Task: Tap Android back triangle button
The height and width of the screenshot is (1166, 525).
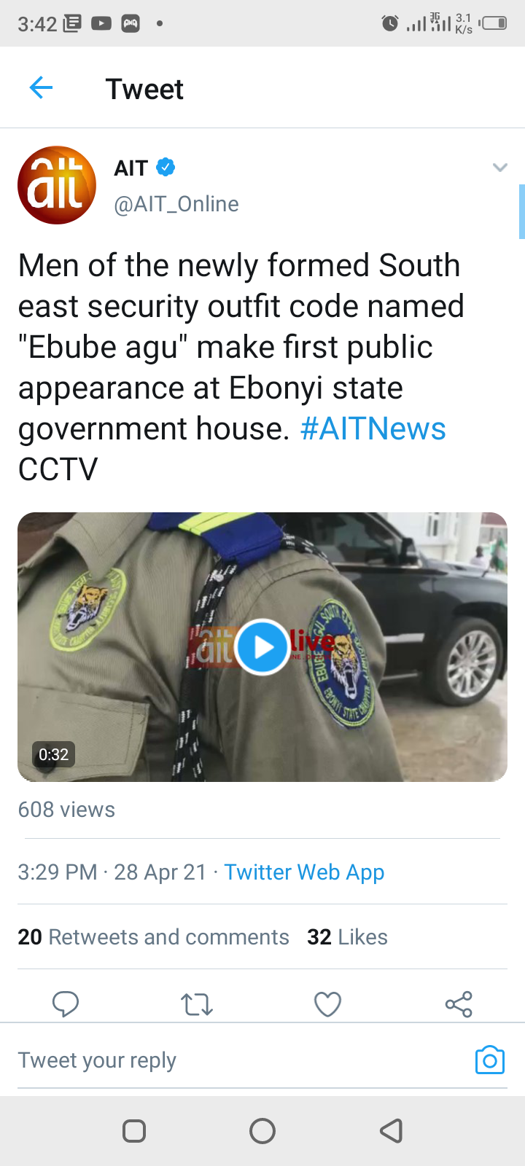Action: pos(392,1131)
